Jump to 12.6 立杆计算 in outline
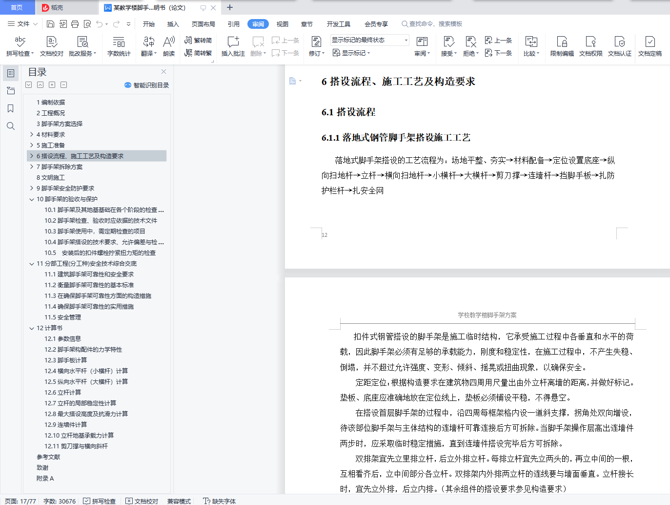The width and height of the screenshot is (670, 505). [x=63, y=393]
